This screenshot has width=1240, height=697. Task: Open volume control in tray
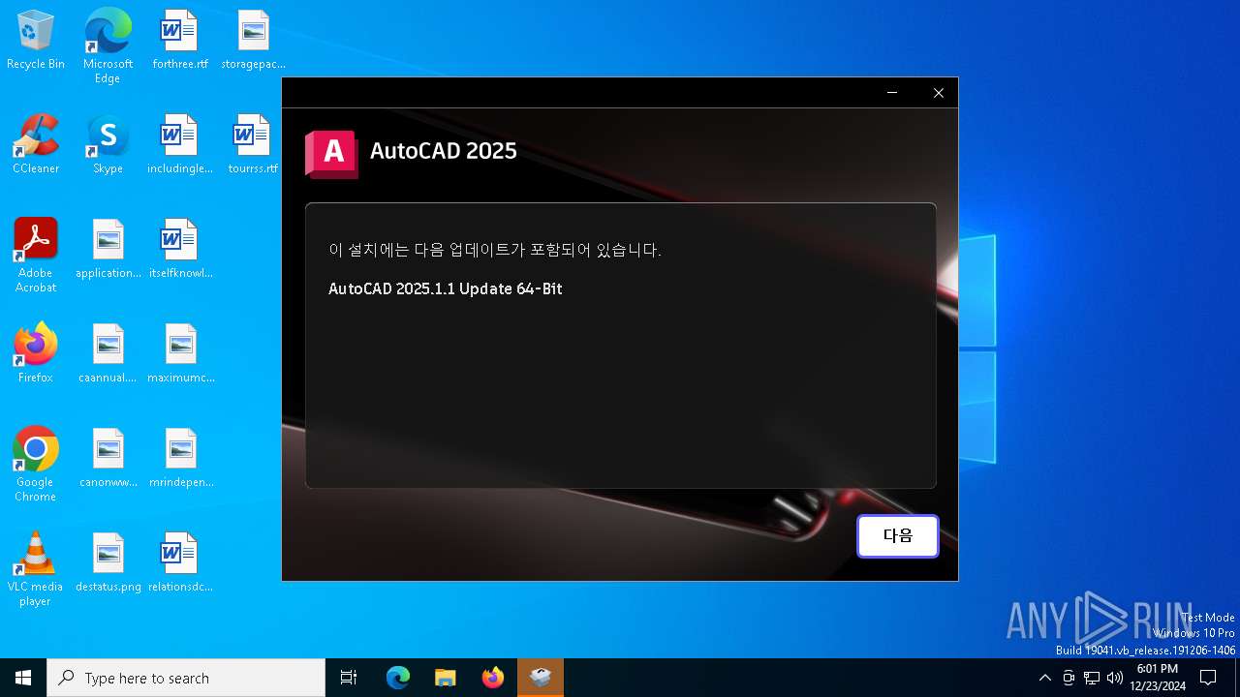click(1115, 678)
